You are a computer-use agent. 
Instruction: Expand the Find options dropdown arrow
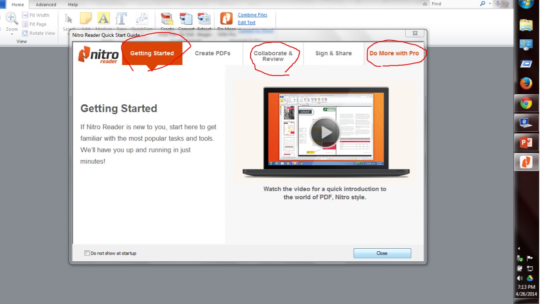[x=490, y=4]
